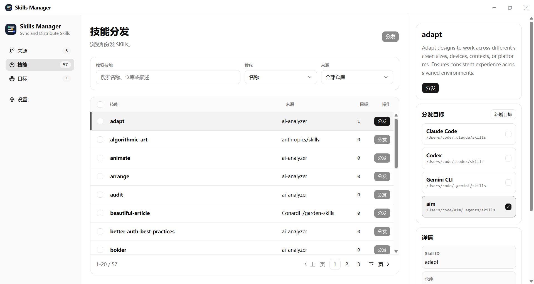Go to page 3 of skills
Image resolution: width=534 pixels, height=284 pixels.
[x=358, y=264]
